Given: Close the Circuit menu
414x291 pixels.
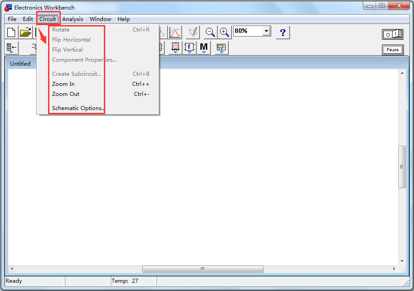Looking at the screenshot, I should click(48, 19).
